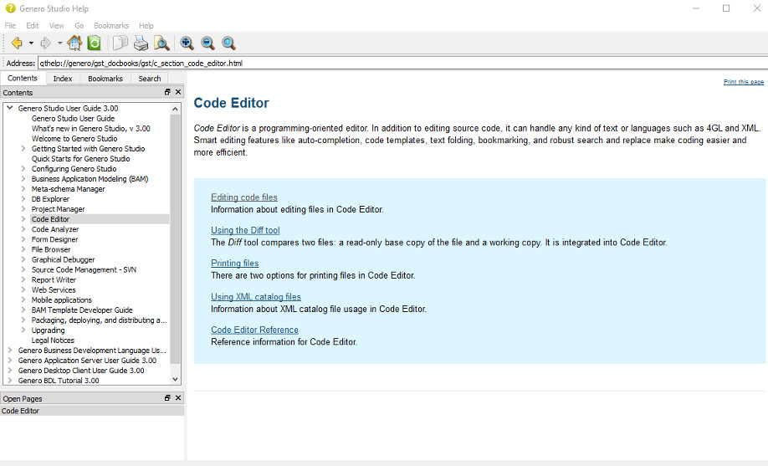Open the Code Editor Reference link

pyautogui.click(x=254, y=330)
